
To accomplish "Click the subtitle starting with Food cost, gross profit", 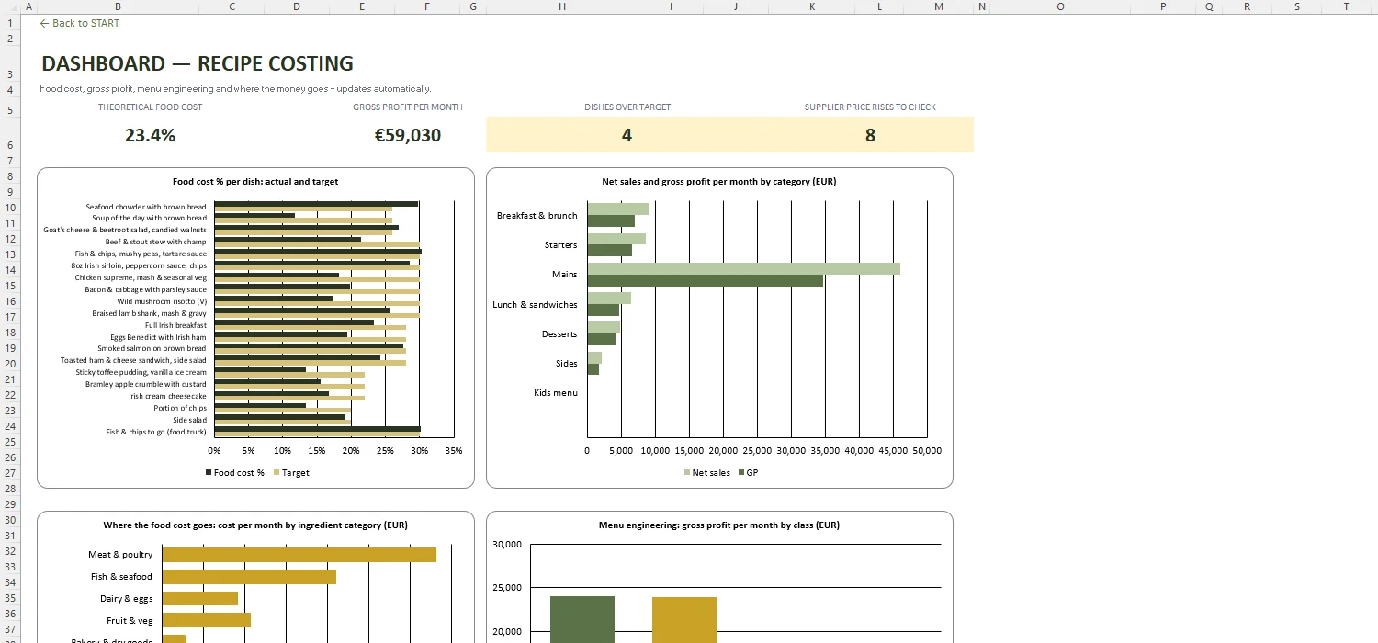I will 235,89.
